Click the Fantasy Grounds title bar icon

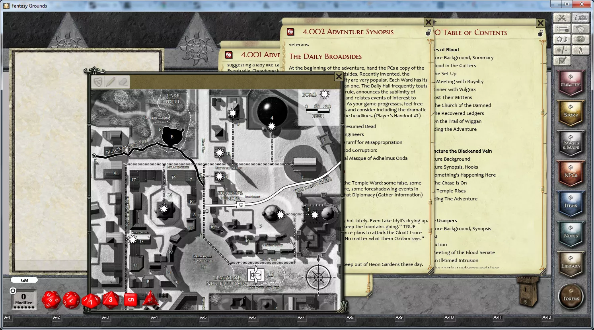(x=6, y=6)
